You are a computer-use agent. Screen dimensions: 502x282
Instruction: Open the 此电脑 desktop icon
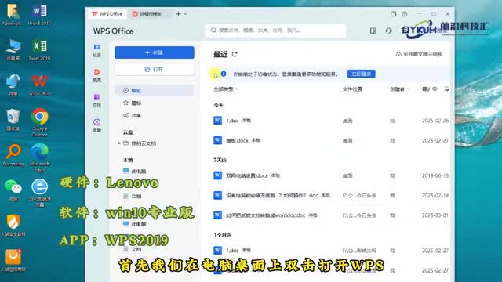[x=13, y=50]
